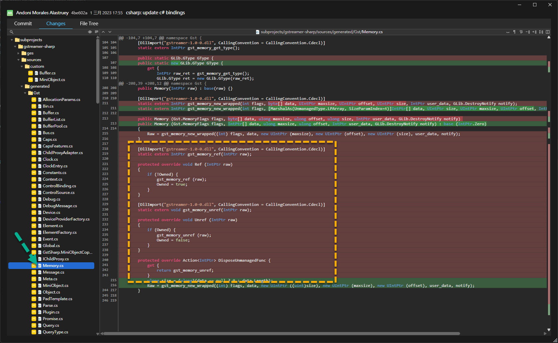
Task: Click the list view mode icon
Action: [x=96, y=32]
